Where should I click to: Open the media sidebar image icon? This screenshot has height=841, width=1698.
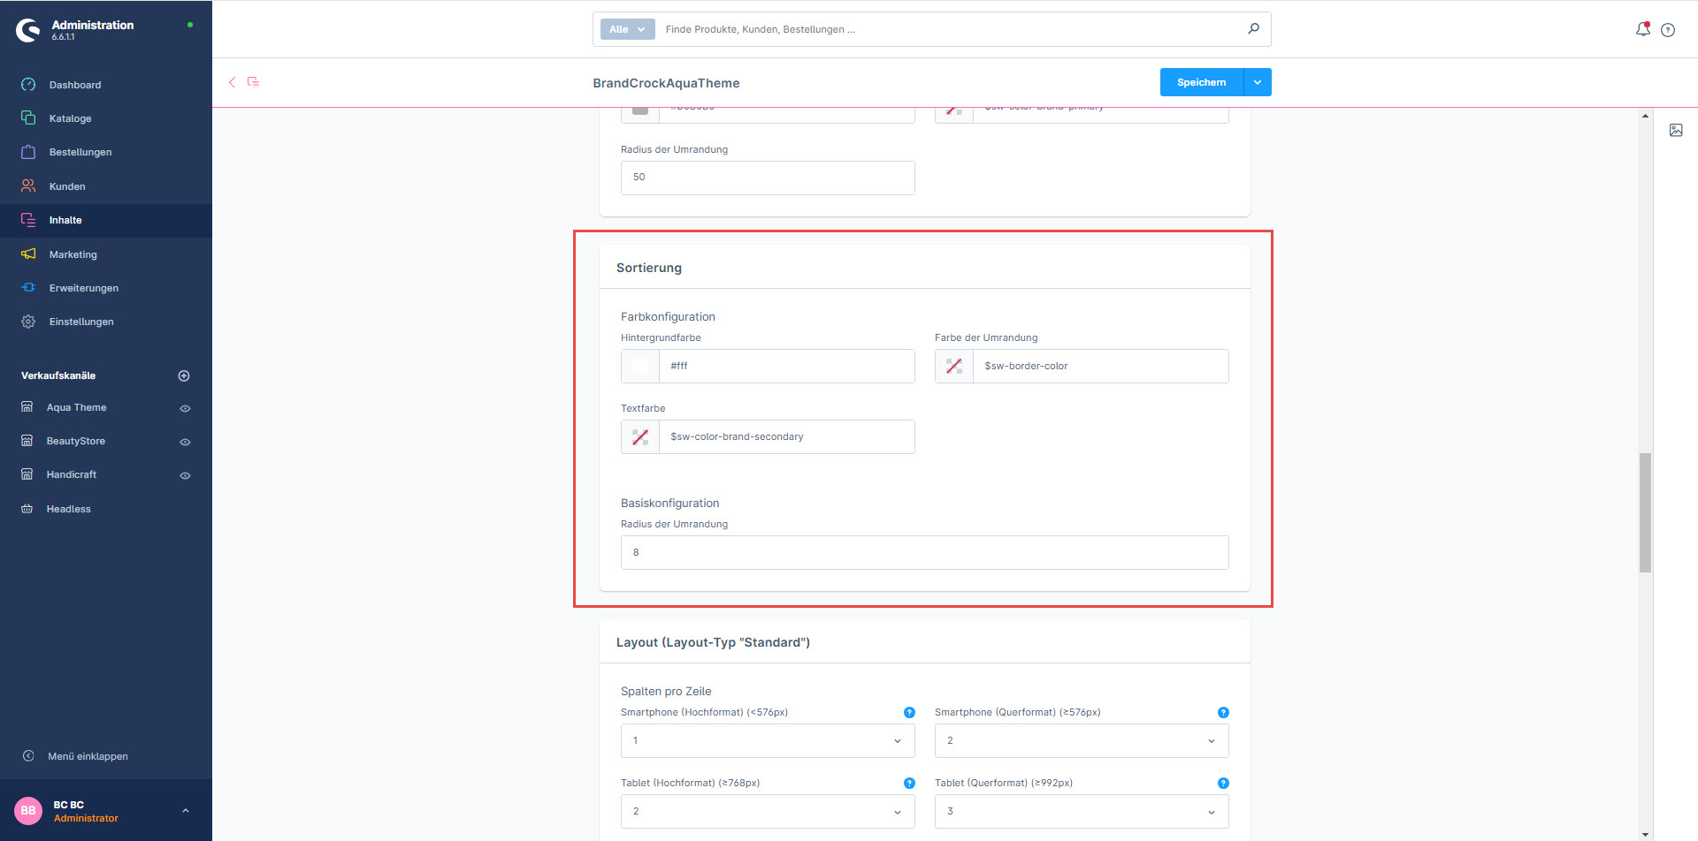[1676, 131]
